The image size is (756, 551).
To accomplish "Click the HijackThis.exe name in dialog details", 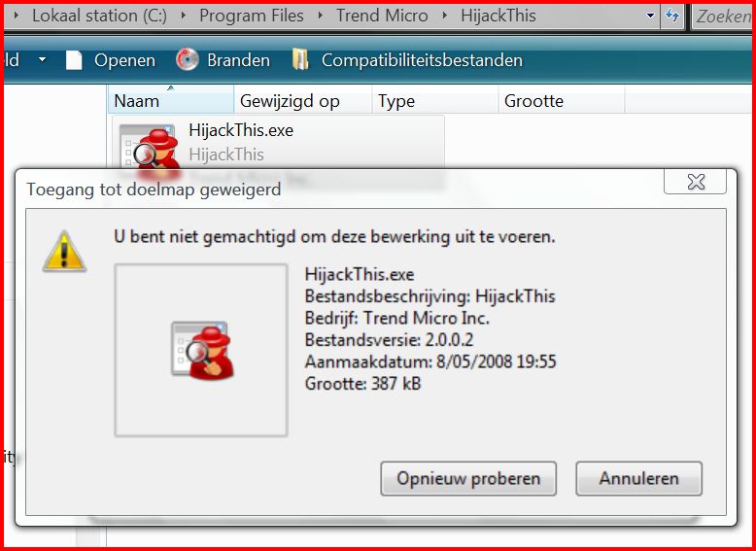I will coord(360,274).
